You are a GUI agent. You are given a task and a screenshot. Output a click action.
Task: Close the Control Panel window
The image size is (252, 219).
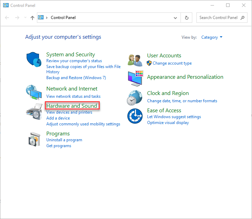[x=244, y=5]
